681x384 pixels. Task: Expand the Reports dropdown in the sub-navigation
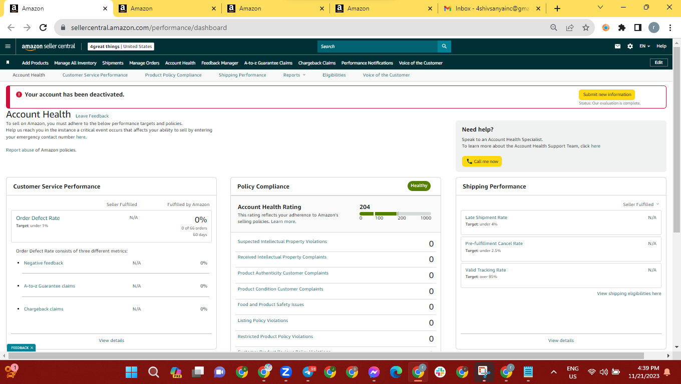tap(294, 75)
